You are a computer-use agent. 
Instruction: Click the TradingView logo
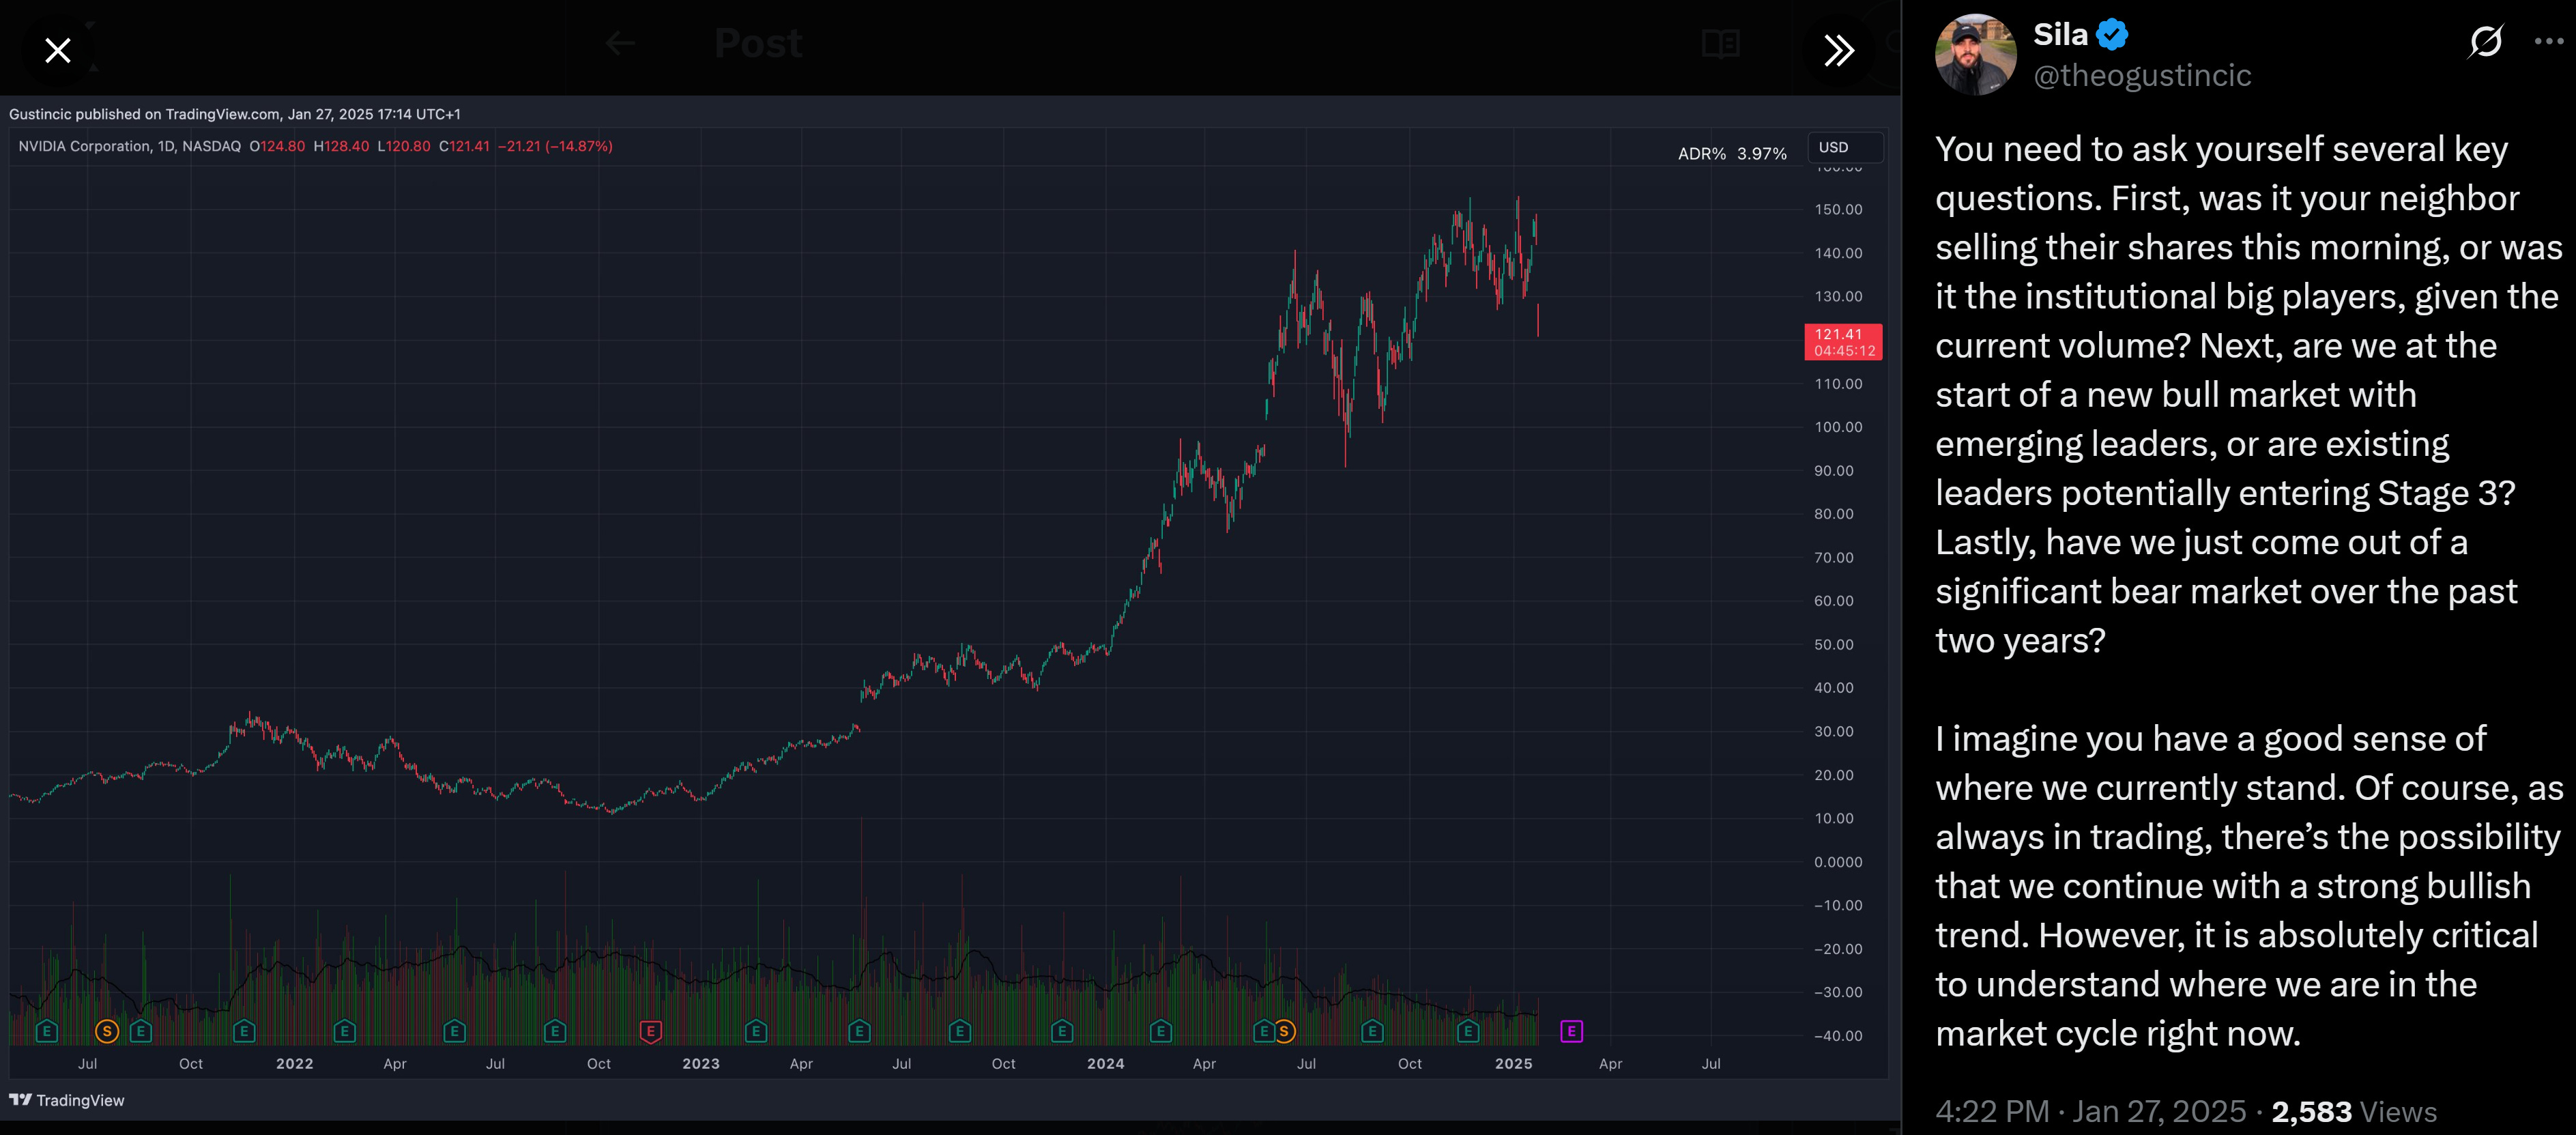pos(67,1100)
